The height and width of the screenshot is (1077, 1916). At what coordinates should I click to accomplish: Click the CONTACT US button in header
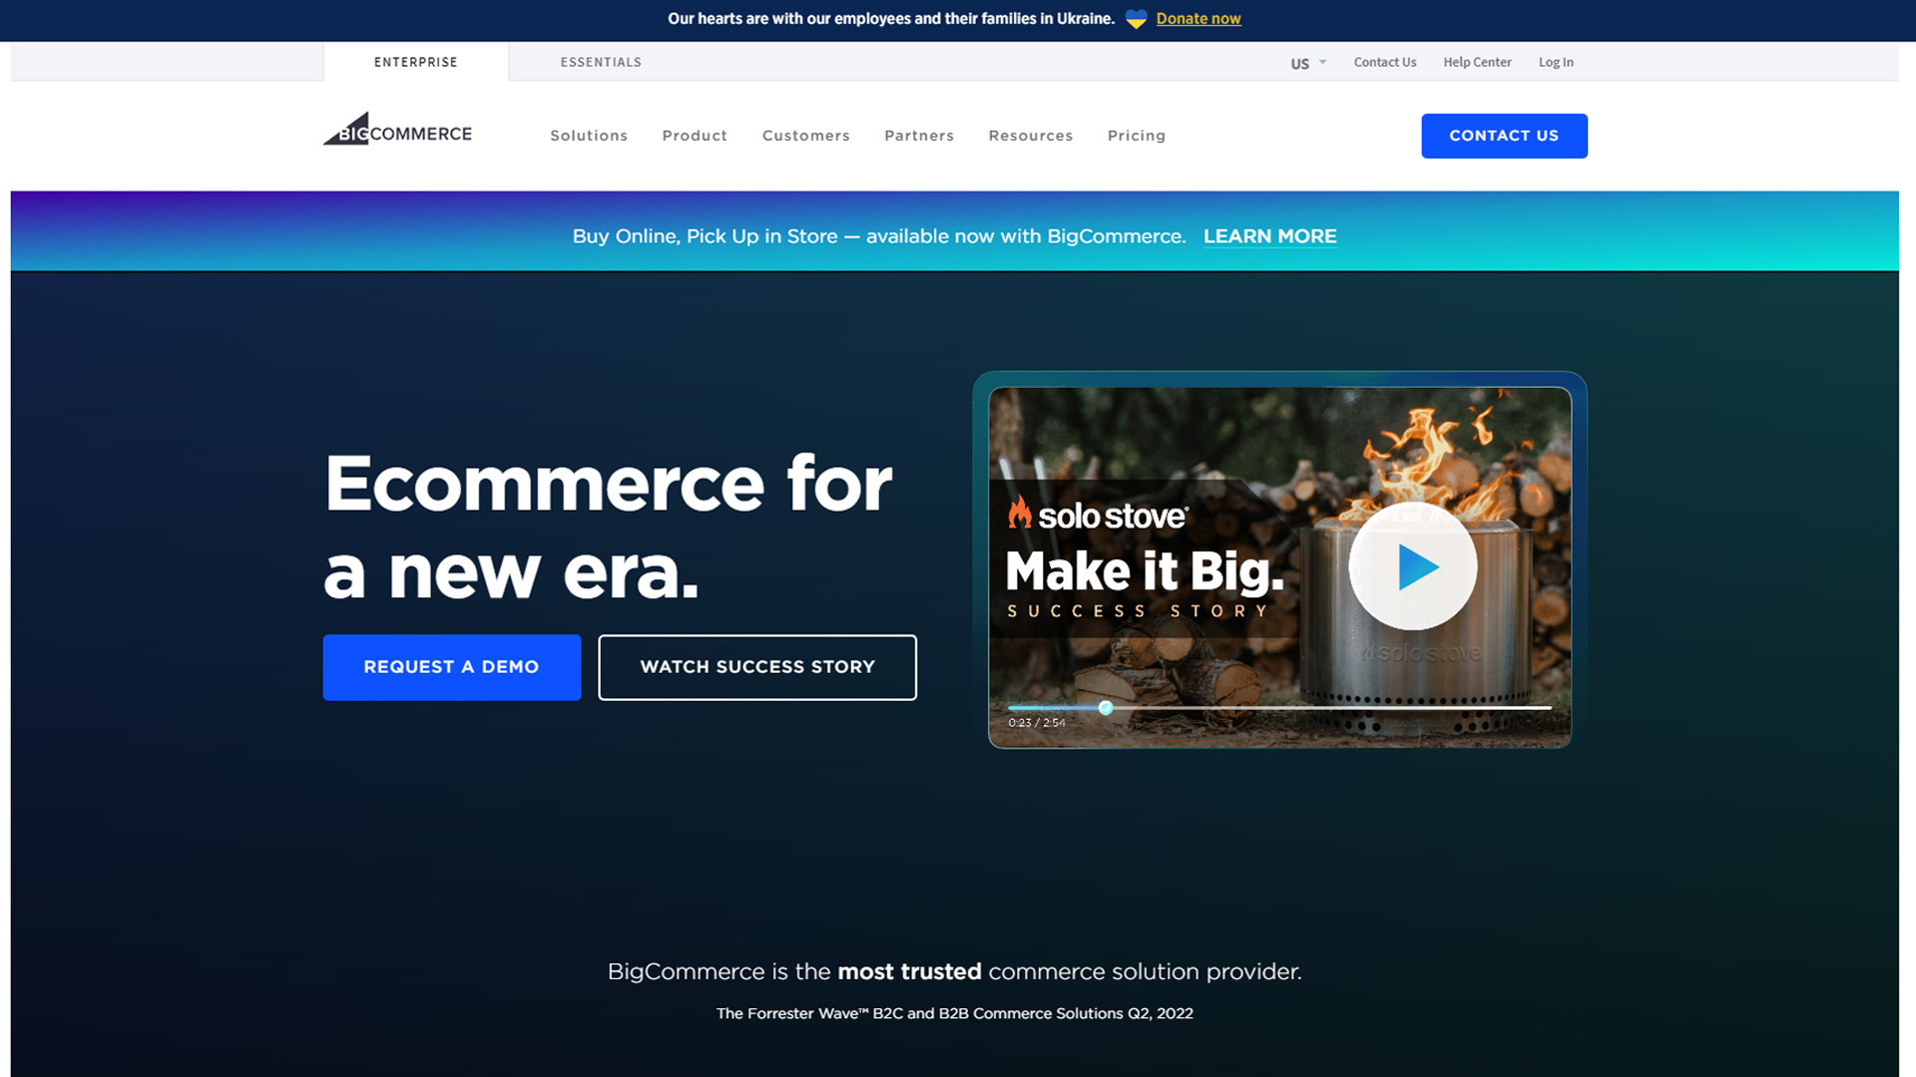[1504, 136]
